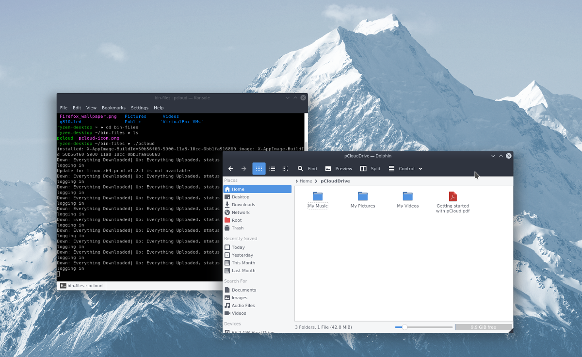Image resolution: width=582 pixels, height=357 pixels.
Task: Click the bin-files : pcloud terminal tab
Action: pos(81,285)
